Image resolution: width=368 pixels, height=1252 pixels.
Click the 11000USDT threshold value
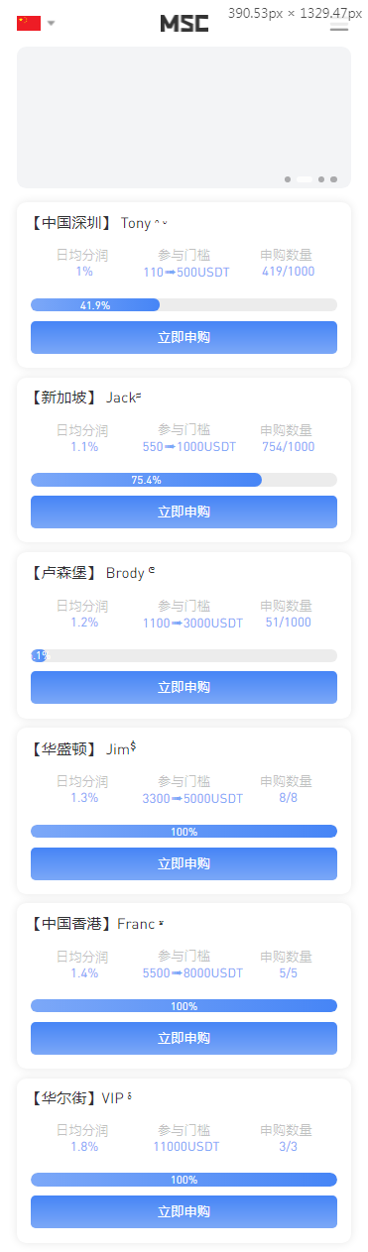coord(185,1146)
